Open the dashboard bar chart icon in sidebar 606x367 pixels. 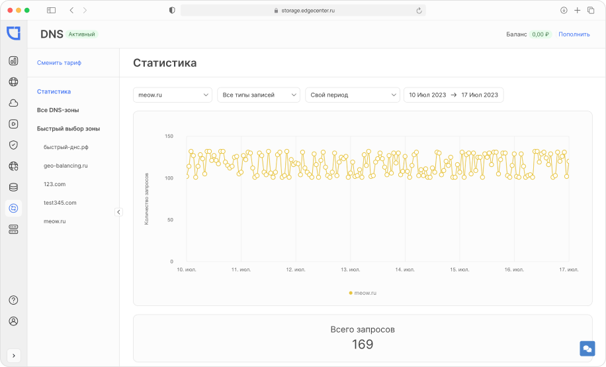click(x=13, y=61)
